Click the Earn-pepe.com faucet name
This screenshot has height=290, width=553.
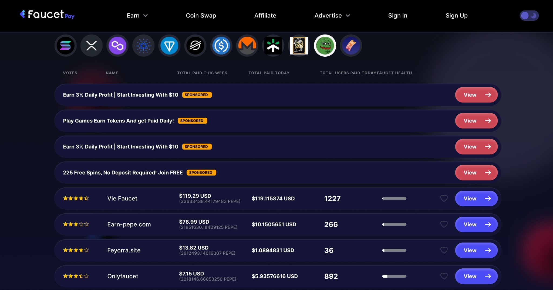(129, 224)
